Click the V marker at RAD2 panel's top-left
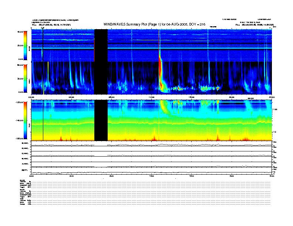This screenshot has height=226, width=293. [x=31, y=28]
